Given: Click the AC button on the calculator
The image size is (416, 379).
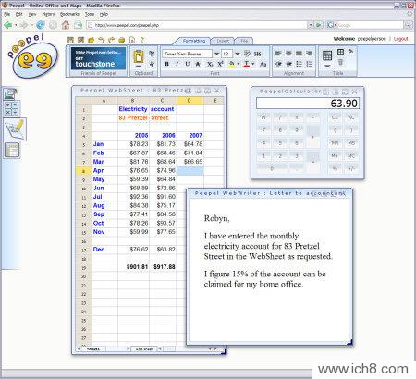Looking at the screenshot, I should 351,117.
